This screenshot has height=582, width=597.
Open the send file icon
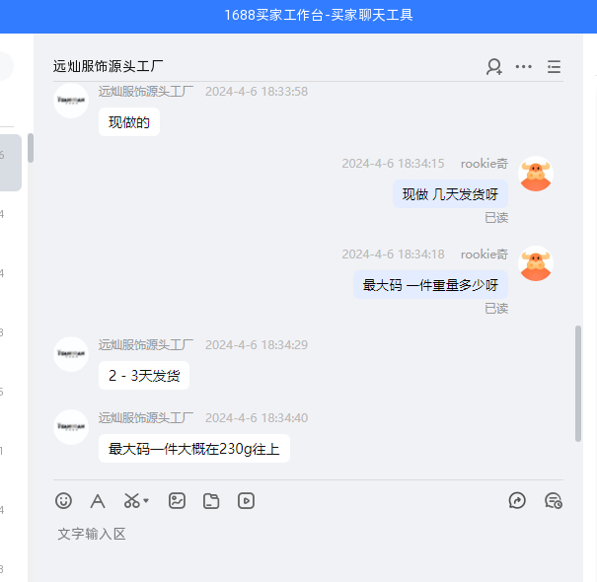tap(211, 501)
